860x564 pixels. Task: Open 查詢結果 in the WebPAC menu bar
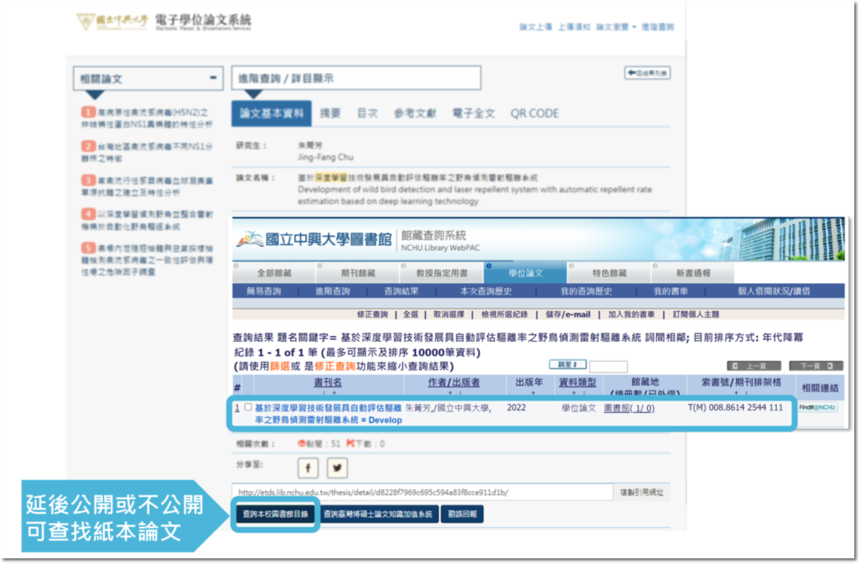[x=401, y=291]
